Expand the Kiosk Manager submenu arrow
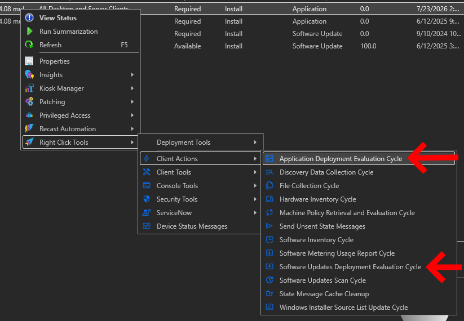The width and height of the screenshot is (464, 321). [132, 88]
